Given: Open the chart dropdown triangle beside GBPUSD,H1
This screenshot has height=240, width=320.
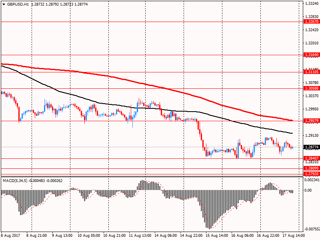Looking at the screenshot, I should tap(4, 4).
